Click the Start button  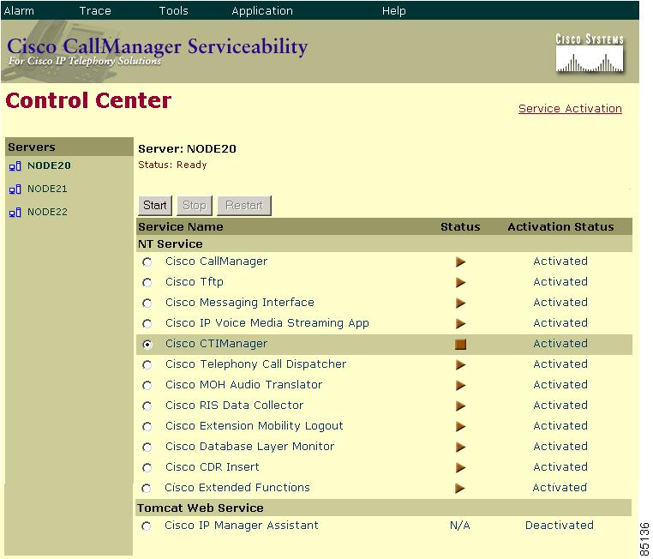(x=155, y=206)
